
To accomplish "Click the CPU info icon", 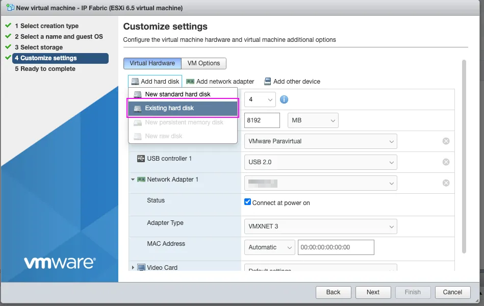I will (x=284, y=99).
